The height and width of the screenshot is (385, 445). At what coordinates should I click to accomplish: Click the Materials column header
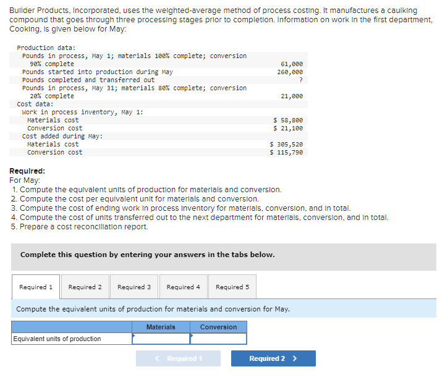pyautogui.click(x=161, y=327)
